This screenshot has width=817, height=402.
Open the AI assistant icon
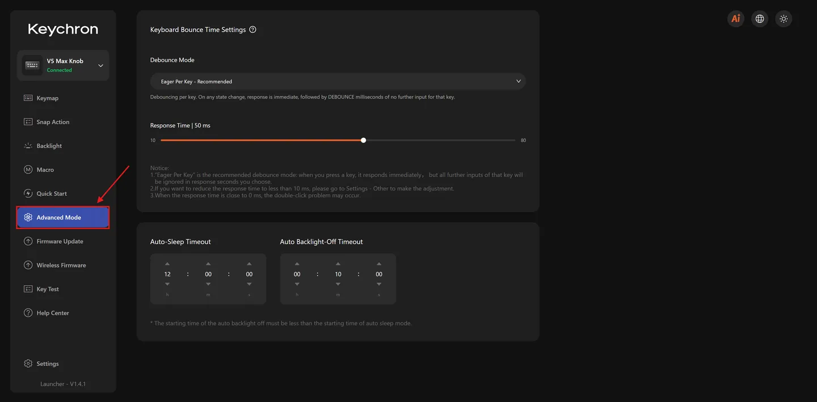(736, 19)
